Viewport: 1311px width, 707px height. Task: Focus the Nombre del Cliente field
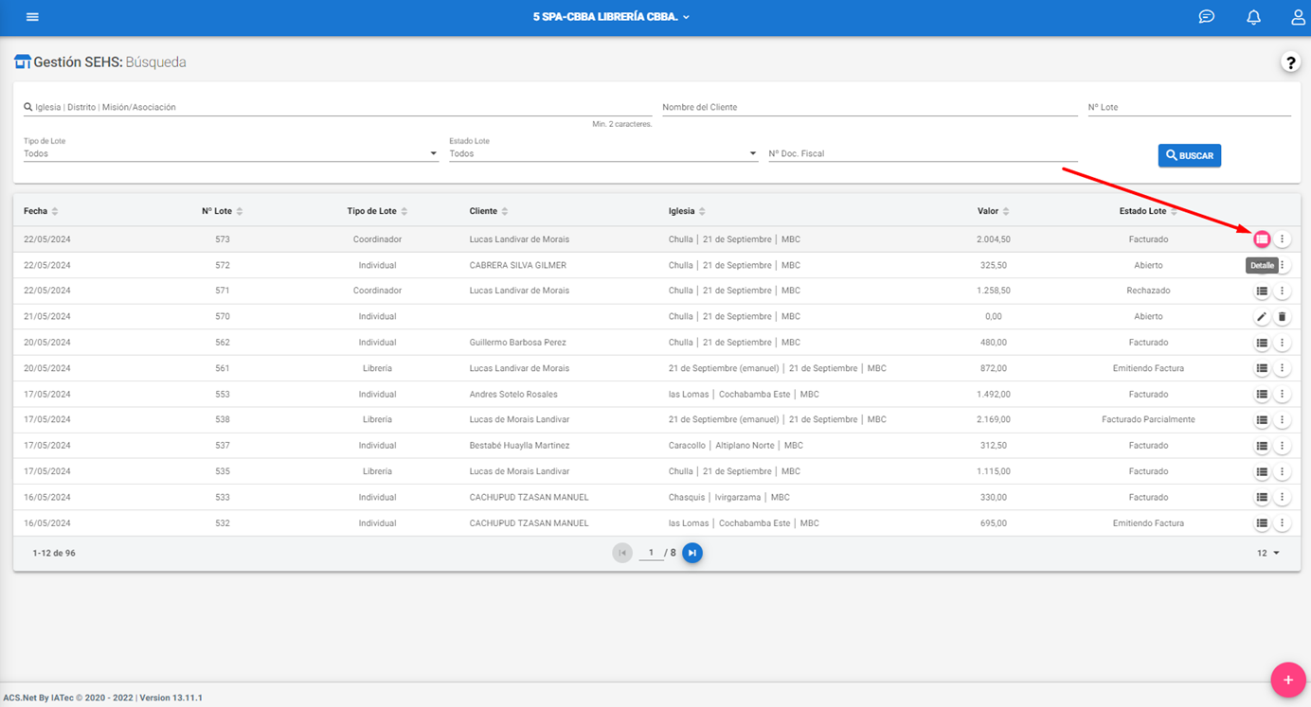coord(870,107)
